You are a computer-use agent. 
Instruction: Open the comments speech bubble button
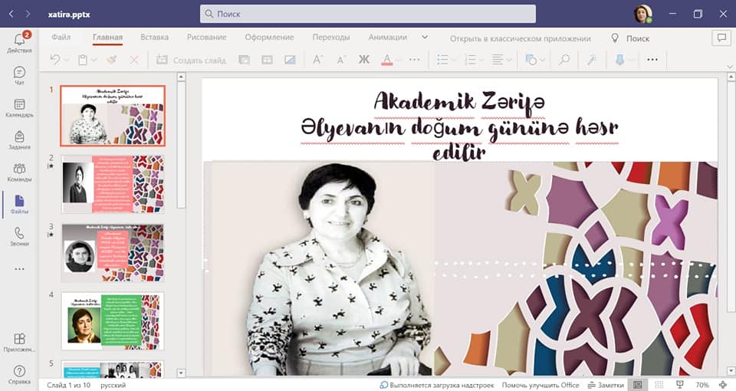[721, 38]
